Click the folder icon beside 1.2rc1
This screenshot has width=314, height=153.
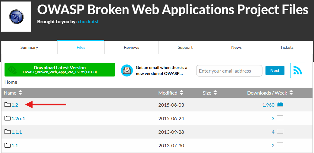point(8,118)
